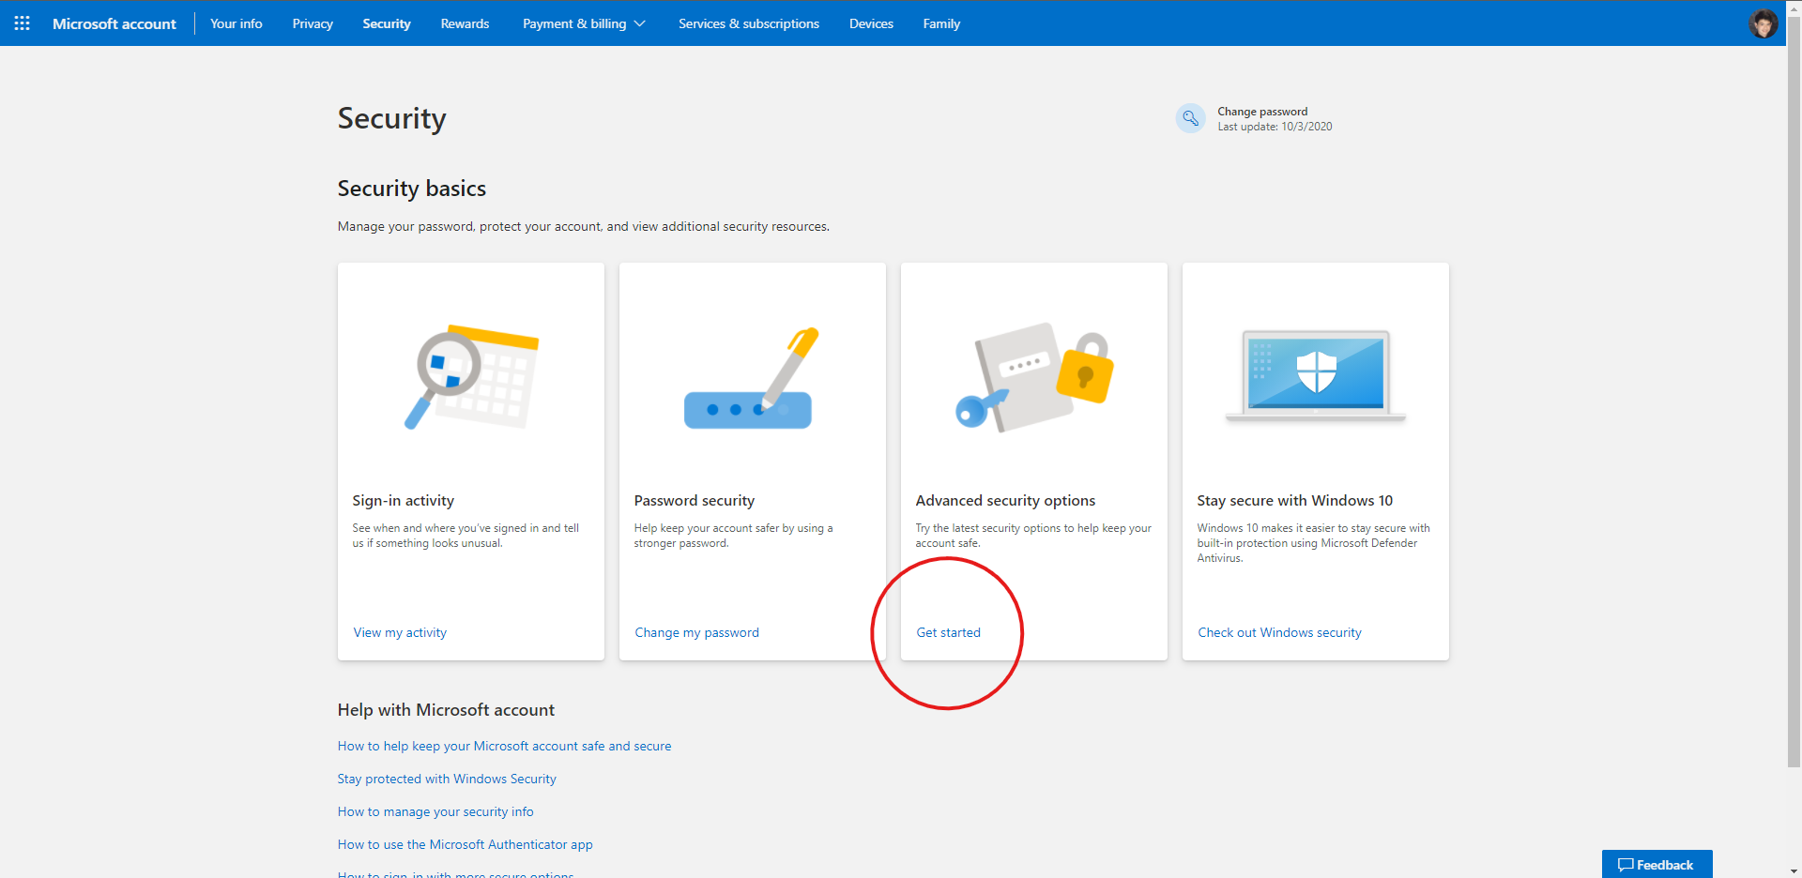Open How to use Microsoft Authenticator app
The height and width of the screenshot is (878, 1802).
466,844
